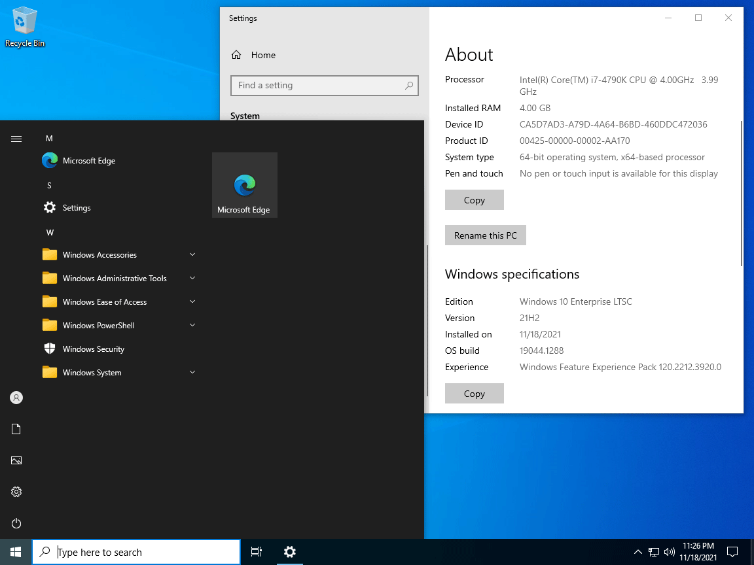This screenshot has height=565, width=754.
Task: Expand the Windows Accessories folder
Action: pos(118,255)
